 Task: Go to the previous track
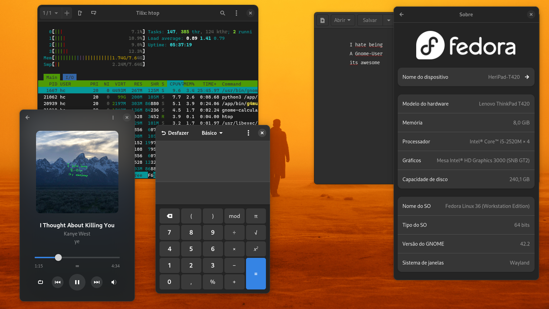coord(58,282)
